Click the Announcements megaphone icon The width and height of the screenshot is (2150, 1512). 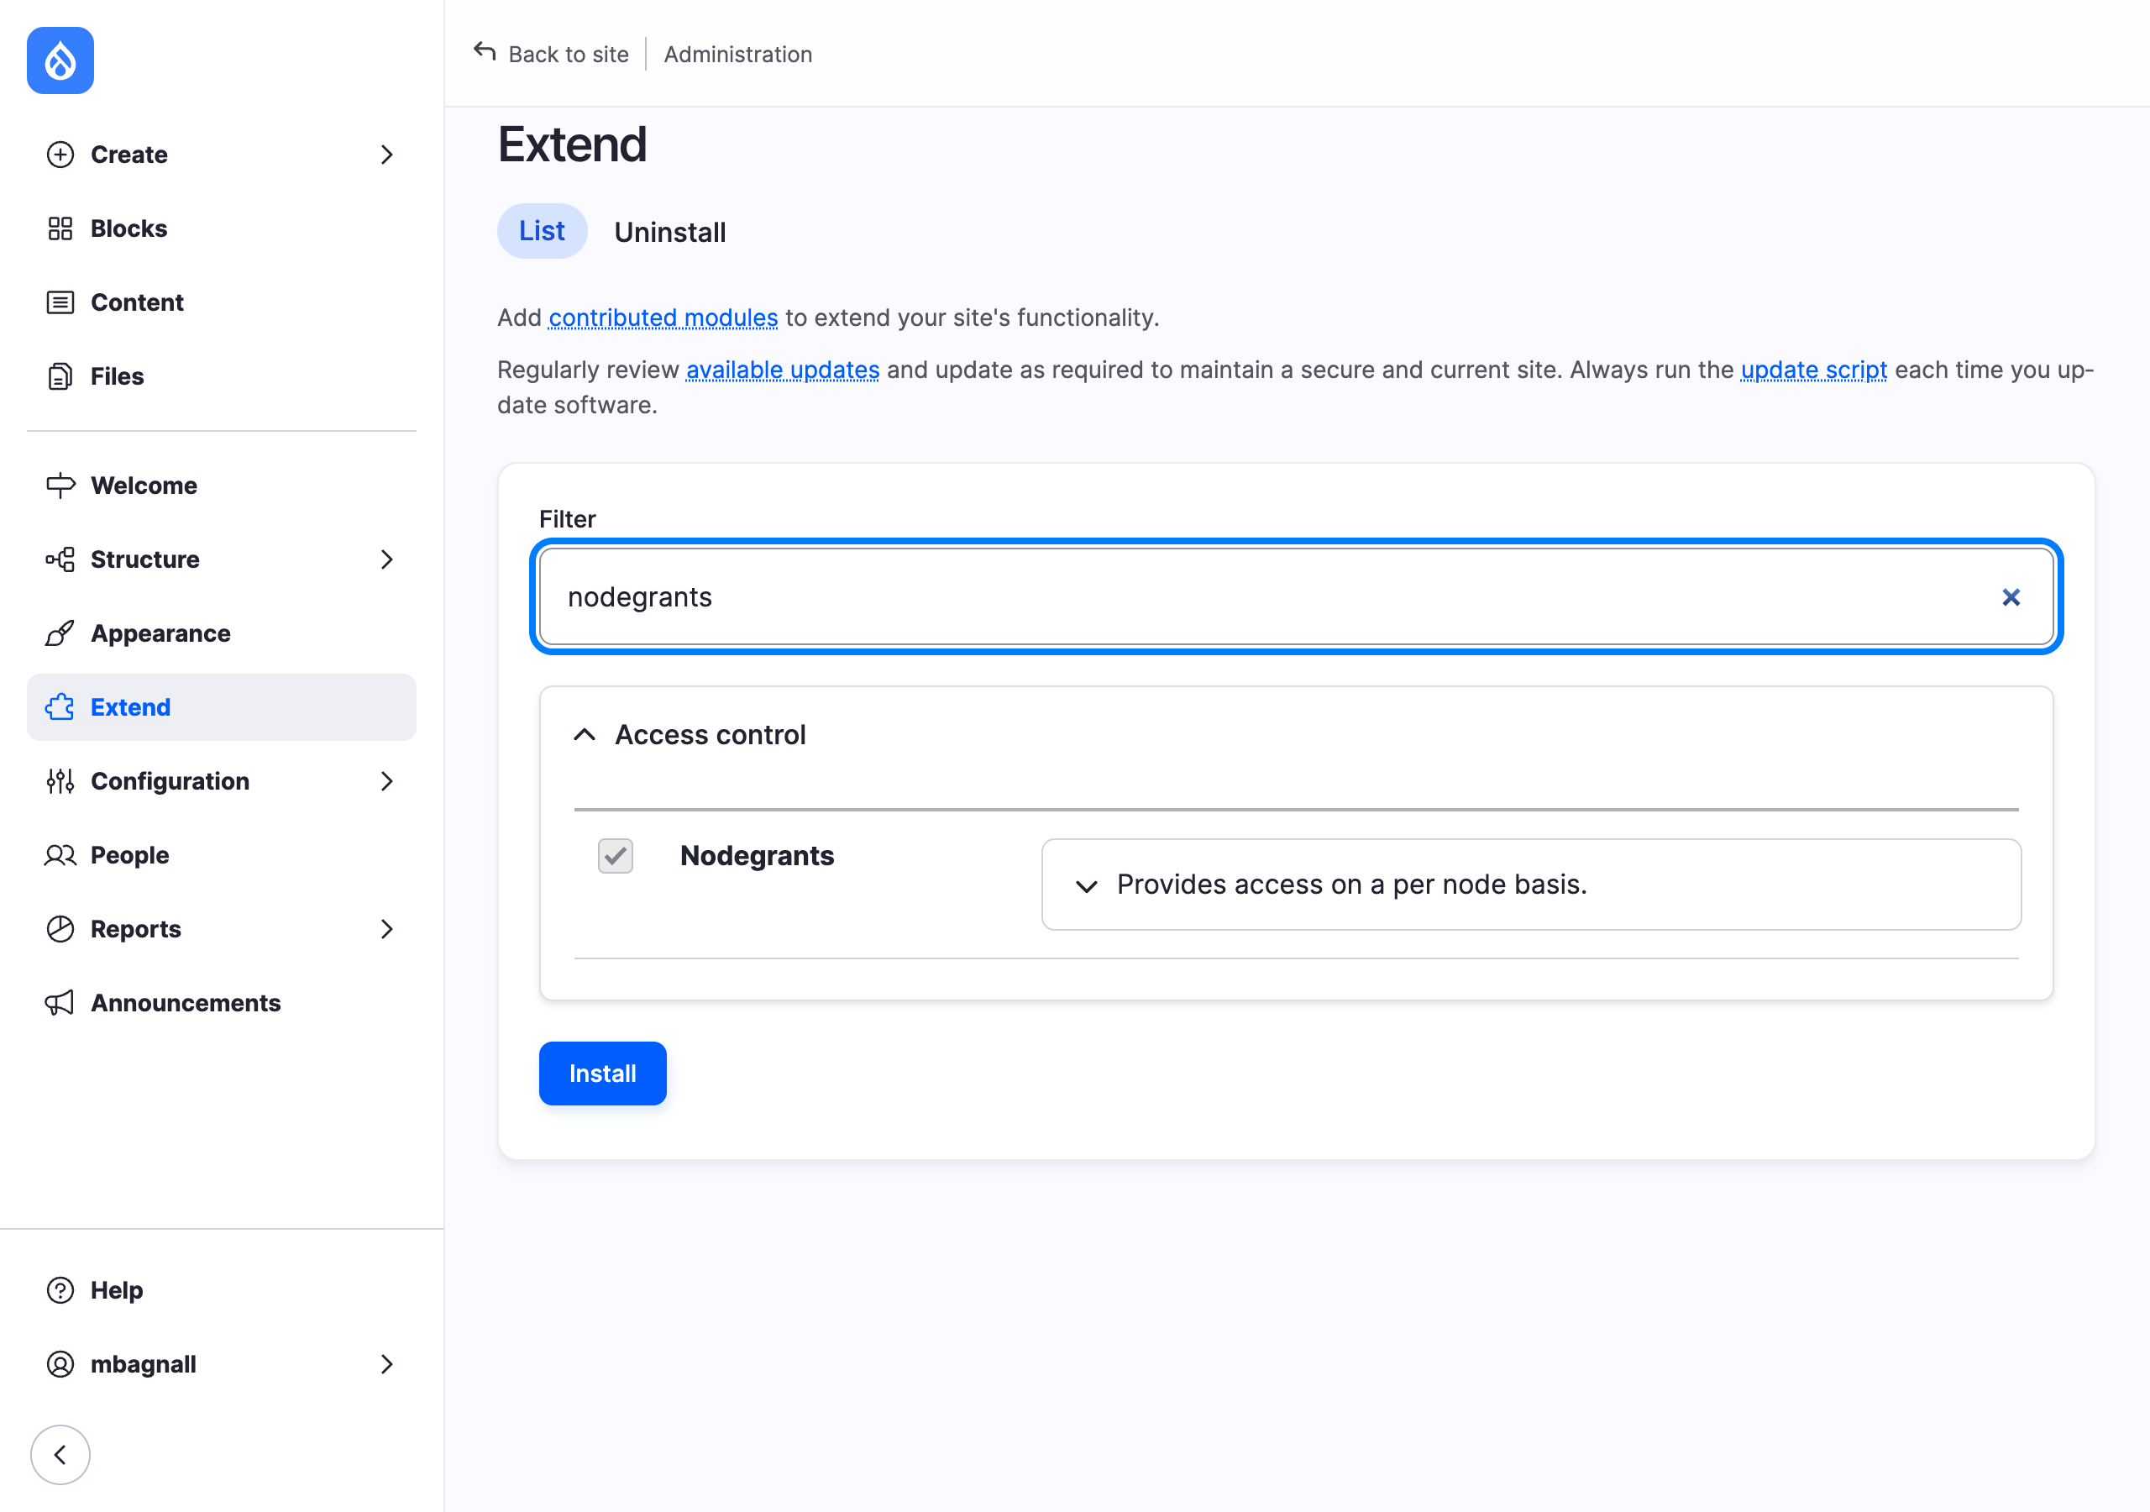point(60,1003)
